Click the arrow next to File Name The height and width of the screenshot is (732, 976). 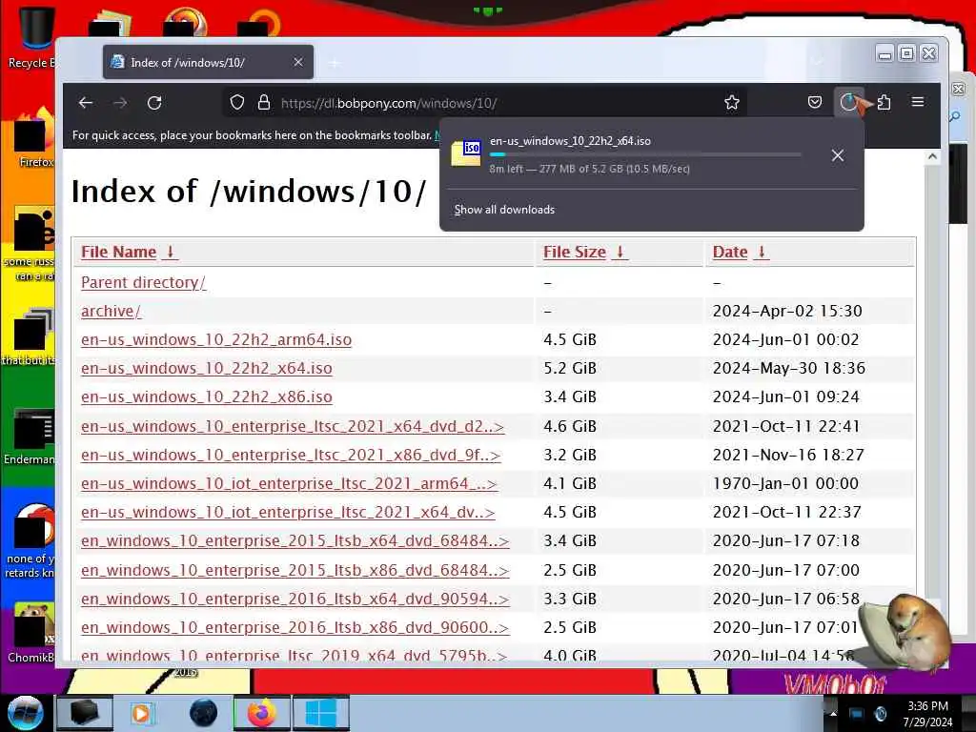pos(170,252)
